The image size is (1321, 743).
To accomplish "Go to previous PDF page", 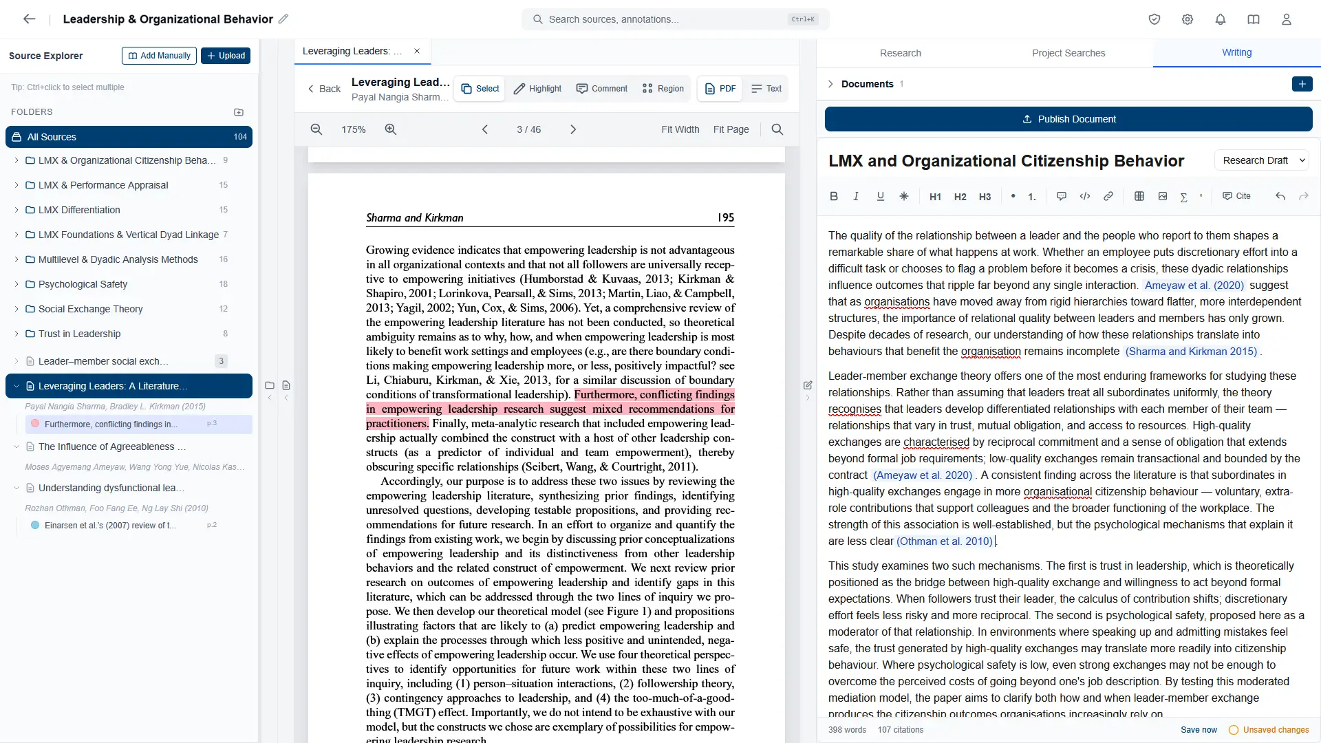I will coord(485,129).
